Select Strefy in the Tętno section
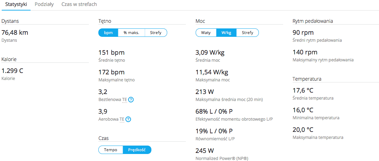 click(x=156, y=33)
